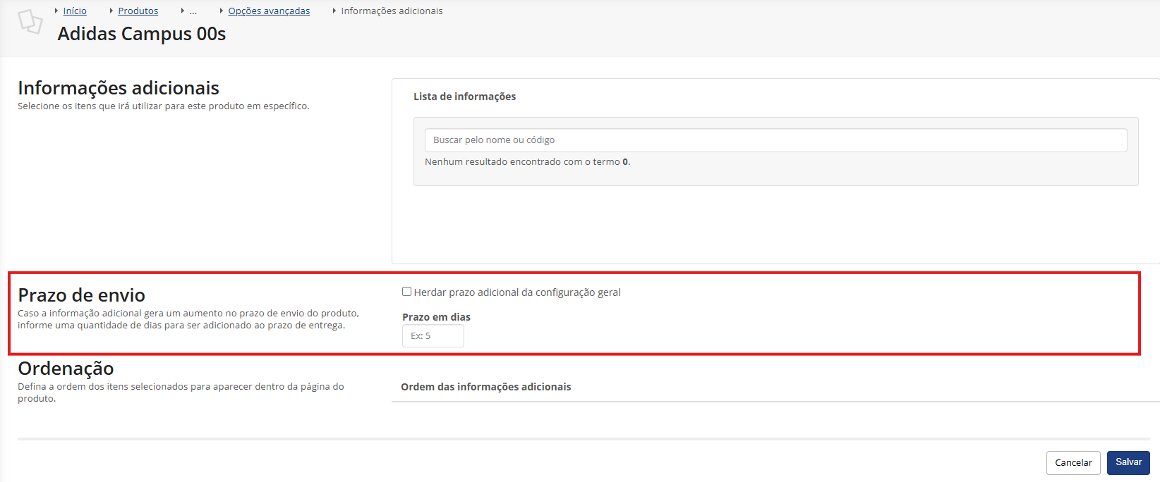Go to Produtos breadcrumb link
Viewport: 1160px width, 482px height.
pos(138,11)
